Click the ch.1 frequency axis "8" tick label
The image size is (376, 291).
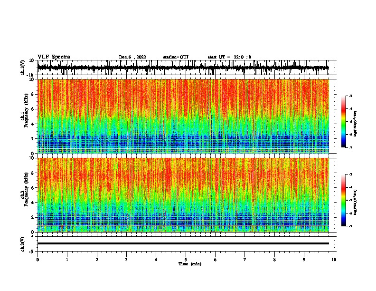[33, 94]
